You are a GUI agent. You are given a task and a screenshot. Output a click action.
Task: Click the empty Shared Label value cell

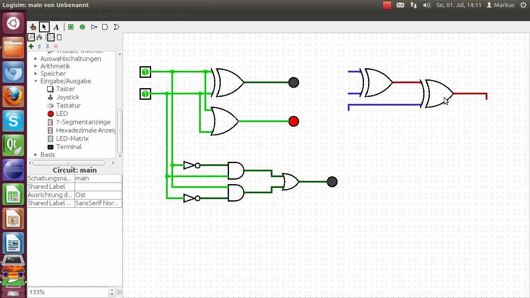[98, 187]
